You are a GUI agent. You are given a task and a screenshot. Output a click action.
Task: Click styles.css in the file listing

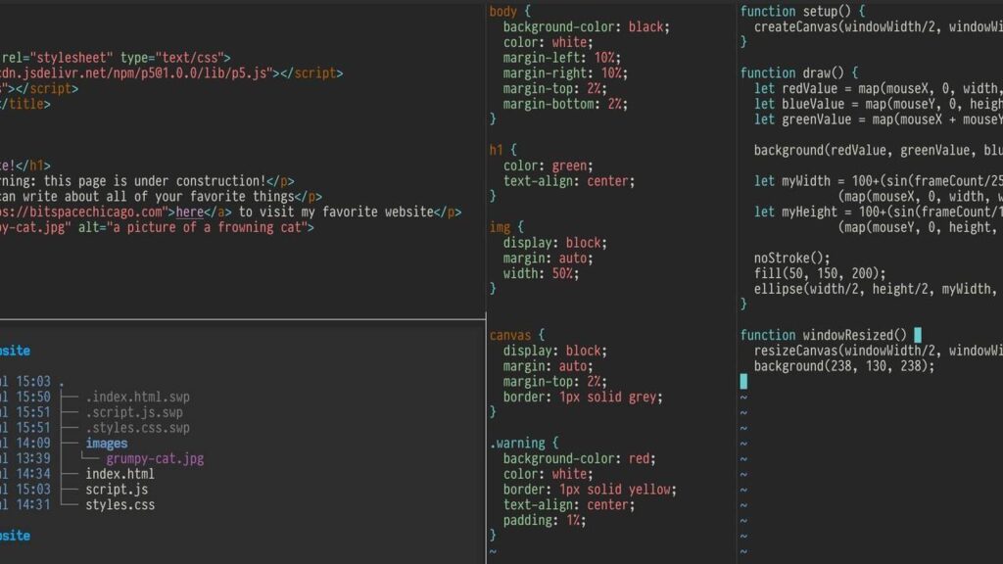coord(119,505)
